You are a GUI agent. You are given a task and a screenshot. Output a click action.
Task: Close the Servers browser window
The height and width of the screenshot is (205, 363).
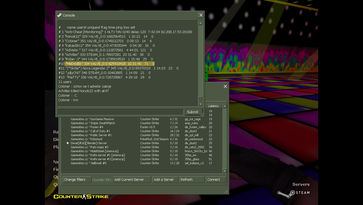click(225, 86)
